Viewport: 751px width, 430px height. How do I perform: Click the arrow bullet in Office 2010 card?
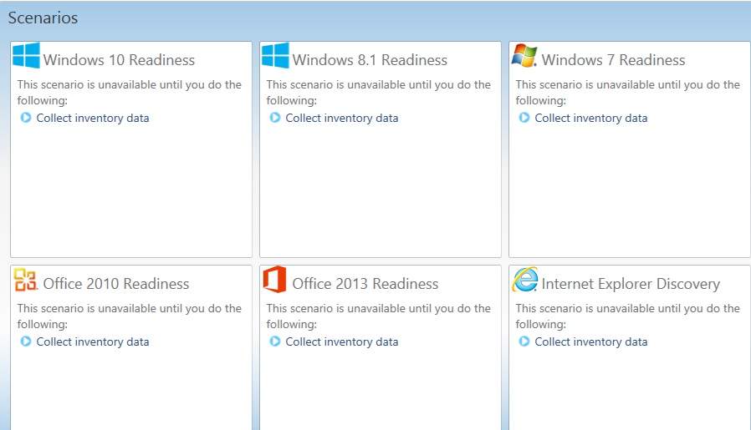[26, 341]
